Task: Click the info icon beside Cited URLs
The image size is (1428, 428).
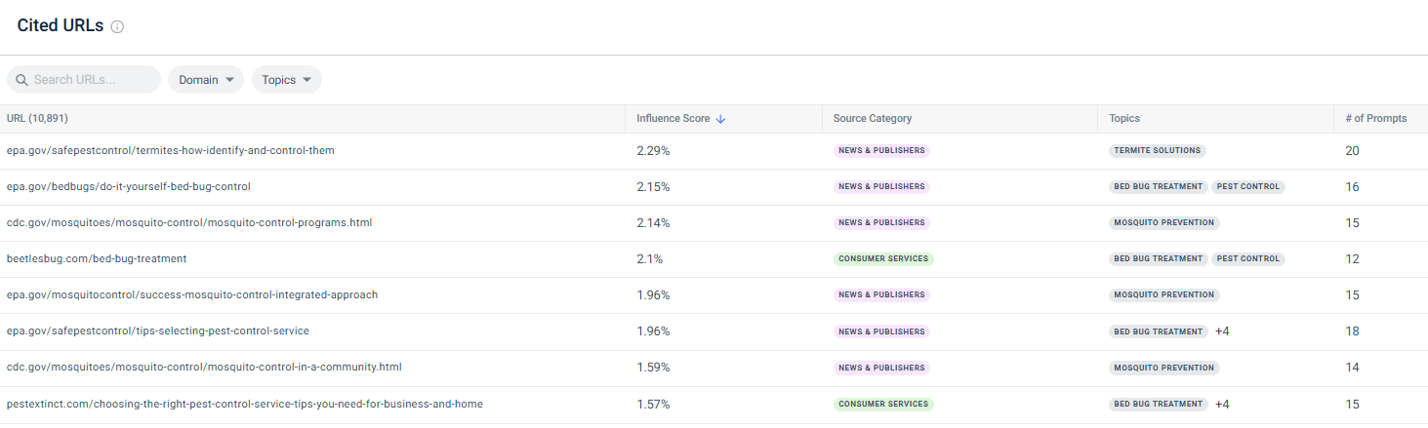Action: tap(118, 27)
